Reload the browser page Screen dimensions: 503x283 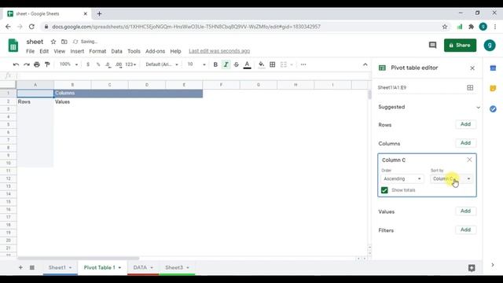(31, 27)
